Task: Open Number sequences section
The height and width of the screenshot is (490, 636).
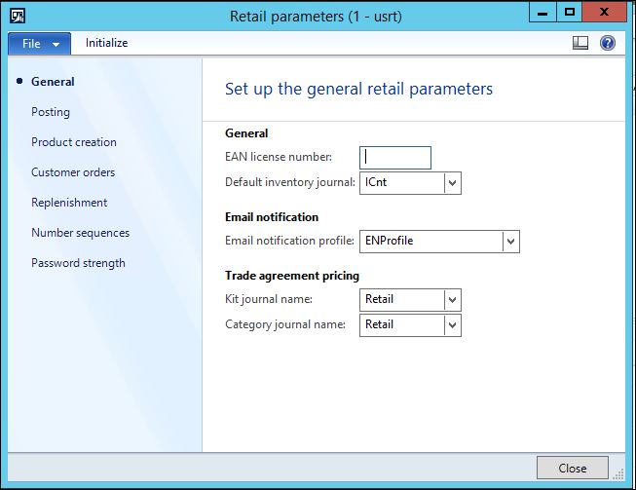Action: coord(80,233)
